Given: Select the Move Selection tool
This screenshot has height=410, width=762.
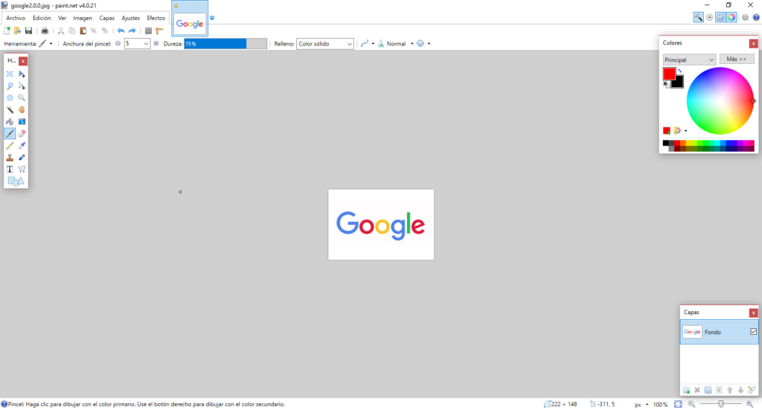Looking at the screenshot, I should pyautogui.click(x=22, y=86).
